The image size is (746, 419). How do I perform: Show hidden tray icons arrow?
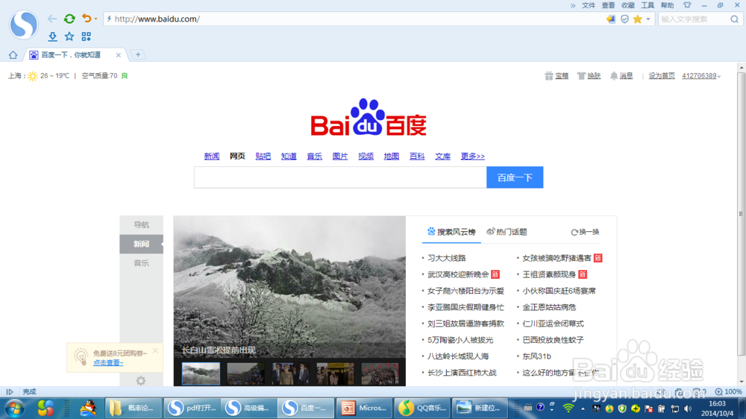coord(583,409)
